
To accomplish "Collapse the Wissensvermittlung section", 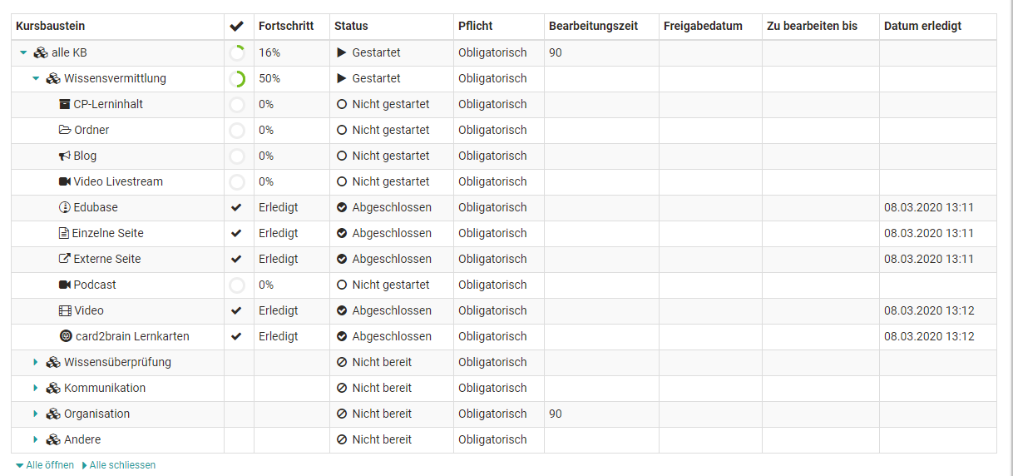I will point(36,79).
